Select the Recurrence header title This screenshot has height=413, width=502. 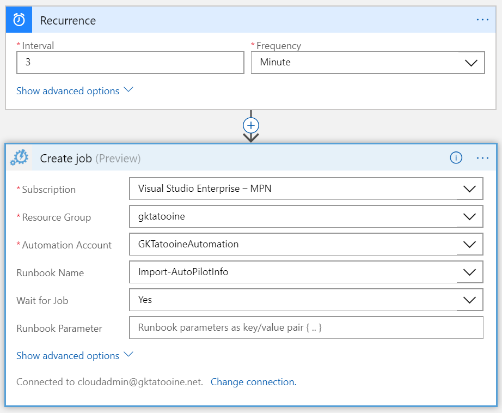(x=68, y=21)
